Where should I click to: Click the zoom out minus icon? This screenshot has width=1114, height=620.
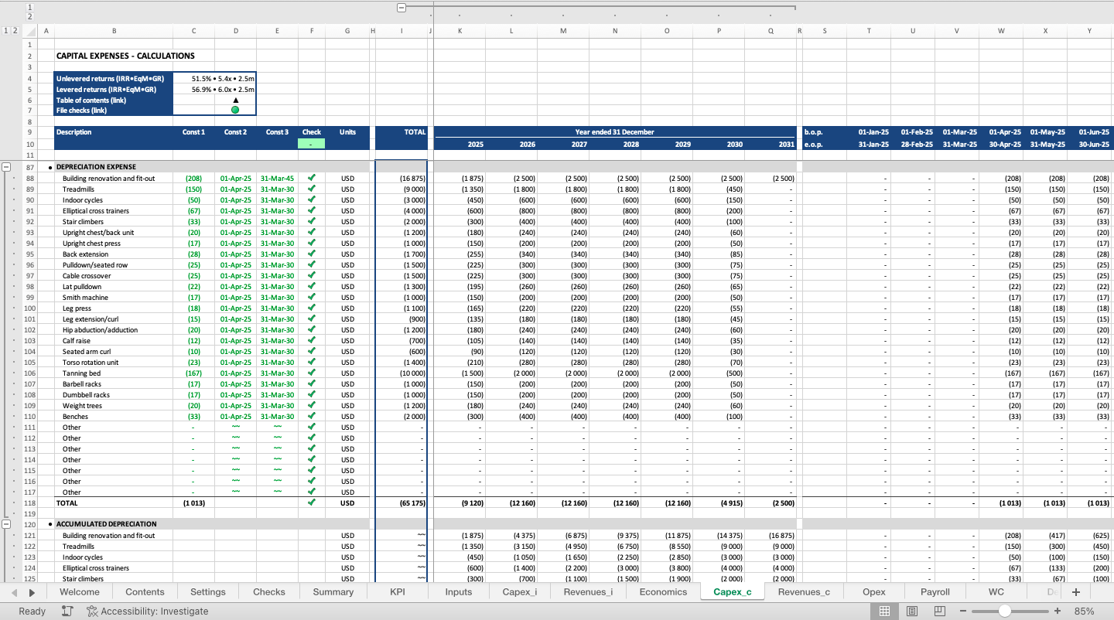[962, 611]
